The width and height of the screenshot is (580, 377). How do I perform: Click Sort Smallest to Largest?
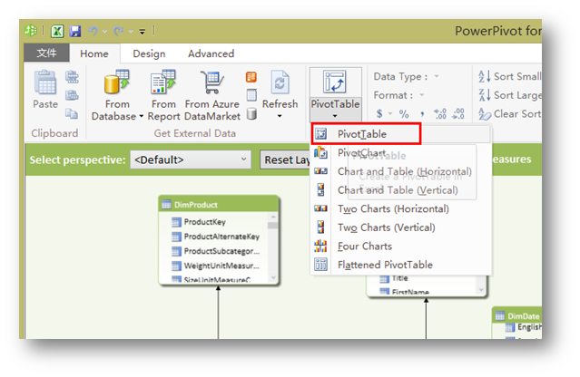point(509,76)
